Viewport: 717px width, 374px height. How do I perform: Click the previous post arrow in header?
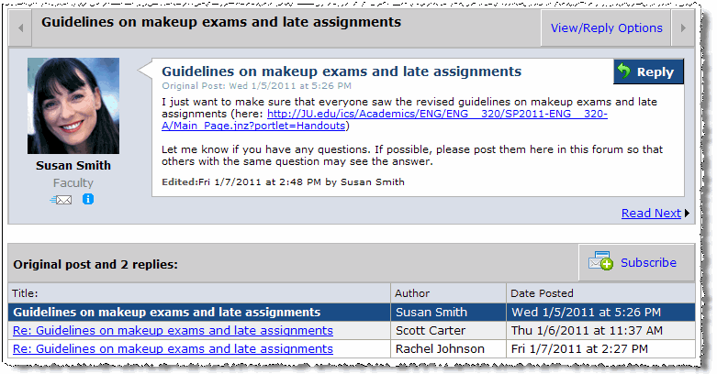20,27
